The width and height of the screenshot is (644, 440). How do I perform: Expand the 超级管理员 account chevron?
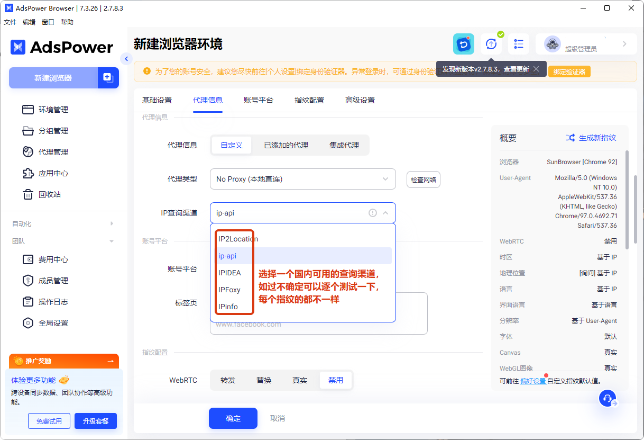(624, 44)
